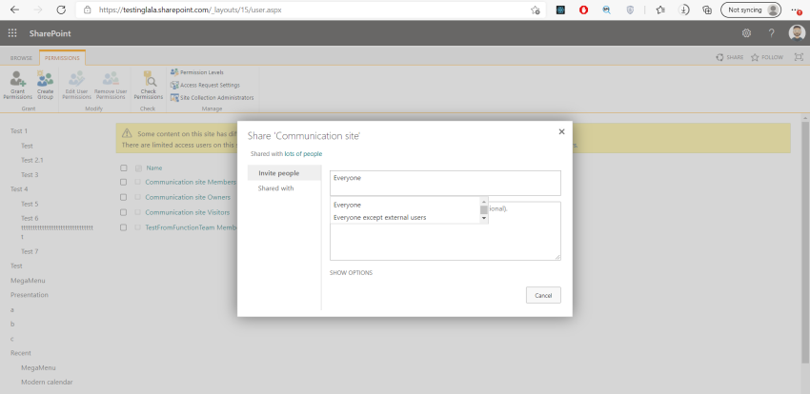Click SharePoint title in header
The image size is (810, 394).
[51, 33]
